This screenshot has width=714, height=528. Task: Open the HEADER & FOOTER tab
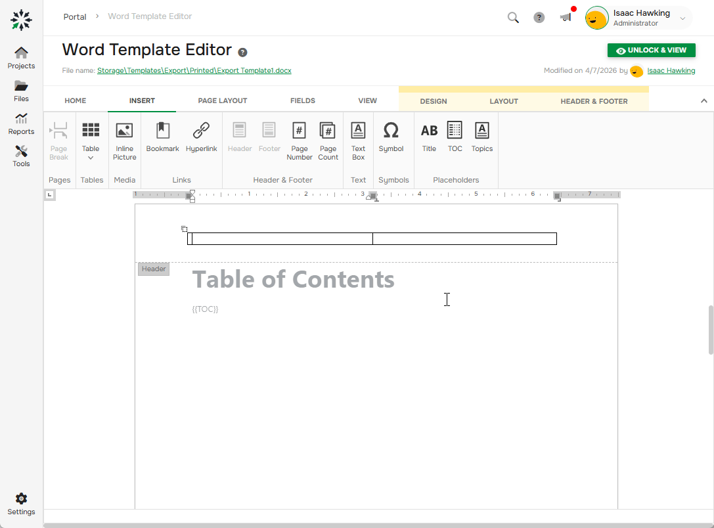click(594, 101)
